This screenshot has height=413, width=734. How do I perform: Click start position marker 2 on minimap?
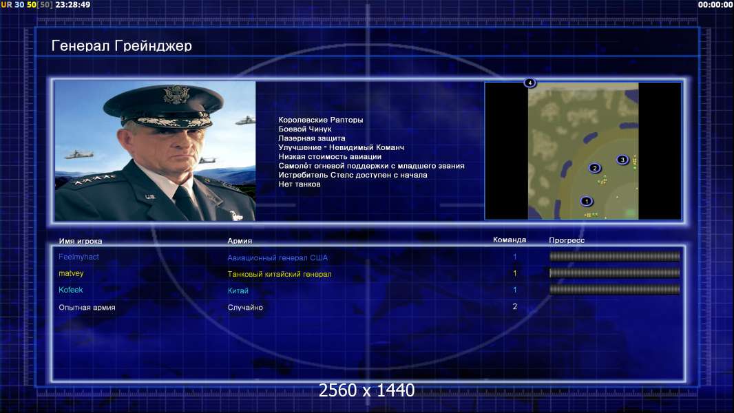[594, 168]
